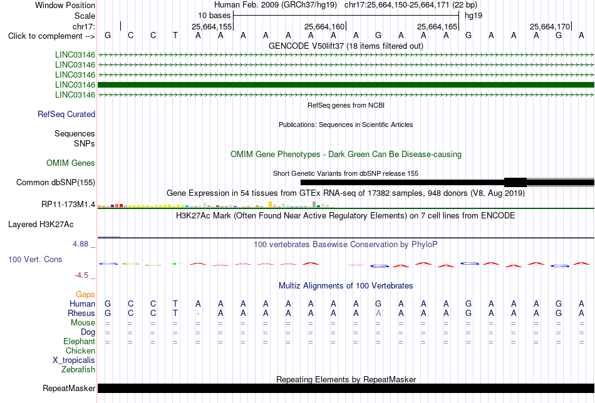
Task: Open 'Multiz Alignments of 100 Vertebrates' track title
Action: pos(346,286)
